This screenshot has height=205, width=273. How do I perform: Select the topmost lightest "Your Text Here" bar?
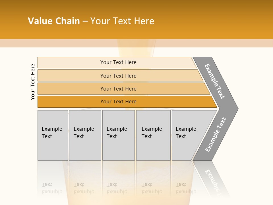(118, 63)
